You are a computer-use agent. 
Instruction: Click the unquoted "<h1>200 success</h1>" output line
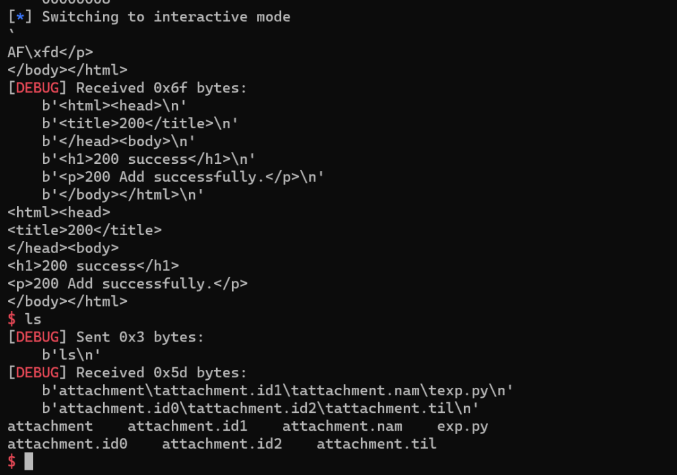point(93,266)
